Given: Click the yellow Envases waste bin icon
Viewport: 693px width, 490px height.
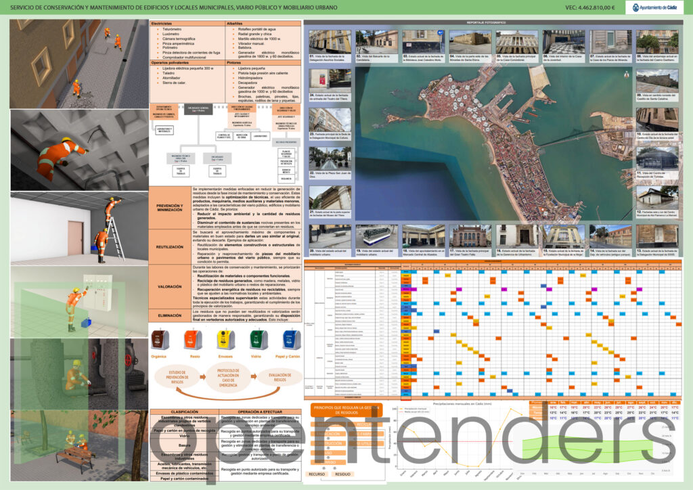Looking at the screenshot, I should point(225,340).
